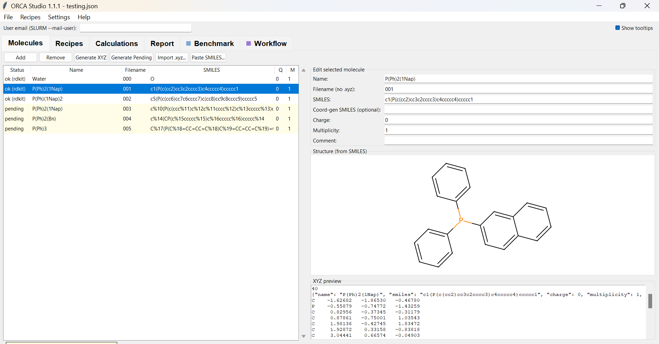Click the purple square icon on Workflow tab
This screenshot has width=659, height=344.
248,44
